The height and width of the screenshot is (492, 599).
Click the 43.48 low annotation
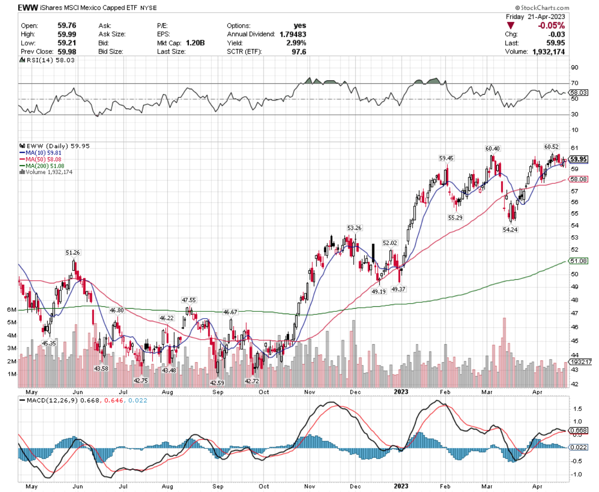[x=169, y=370]
